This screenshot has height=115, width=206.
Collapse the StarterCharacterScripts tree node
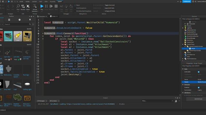[185, 46]
